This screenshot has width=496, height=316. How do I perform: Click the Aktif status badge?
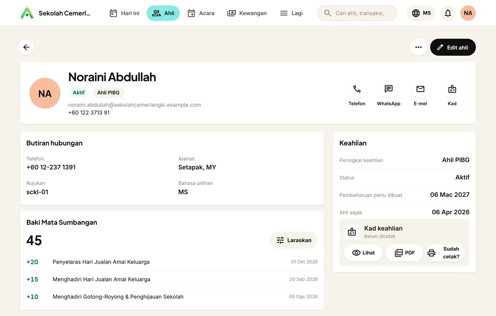click(79, 93)
